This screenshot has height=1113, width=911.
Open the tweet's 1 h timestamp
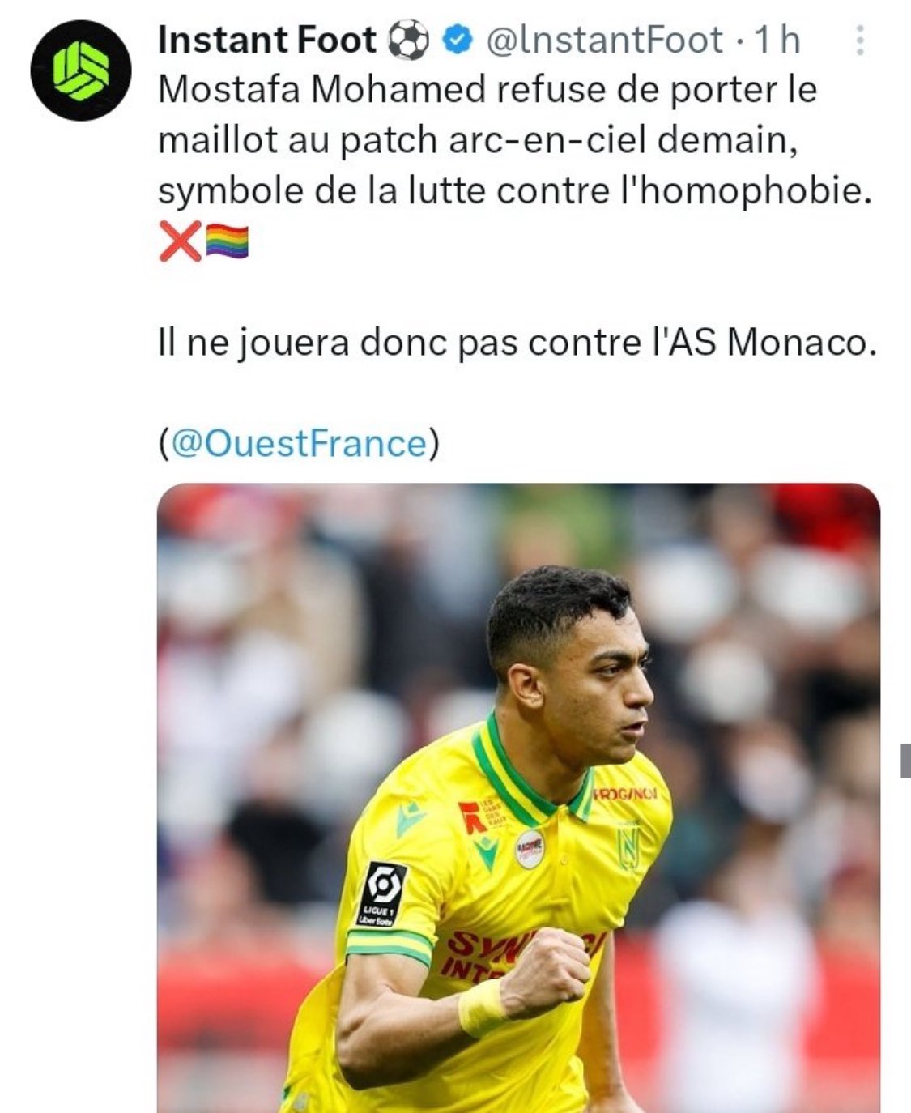click(776, 41)
